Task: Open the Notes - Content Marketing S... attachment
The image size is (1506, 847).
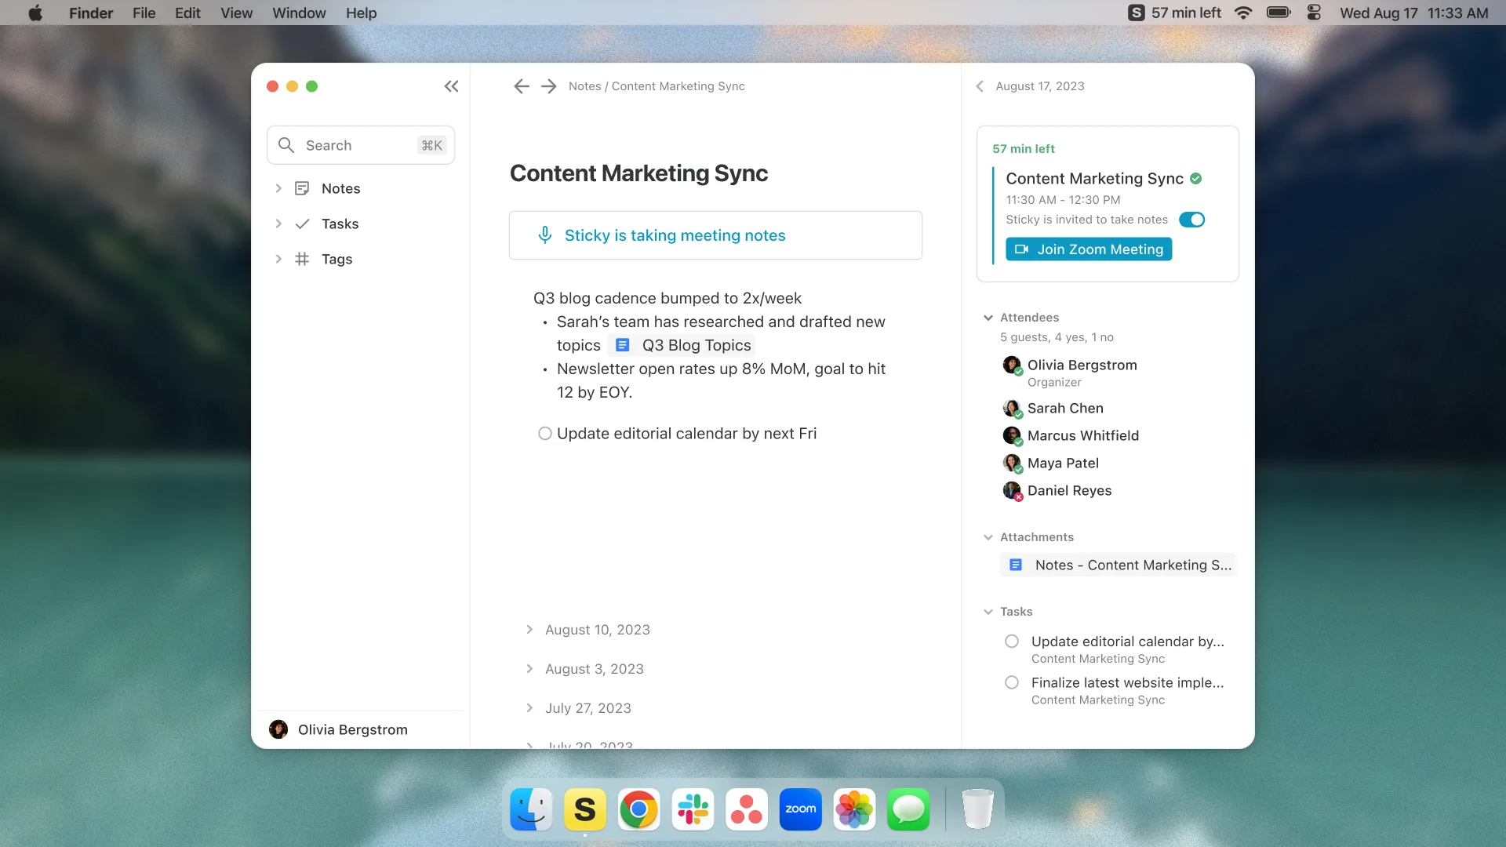Action: click(1119, 565)
